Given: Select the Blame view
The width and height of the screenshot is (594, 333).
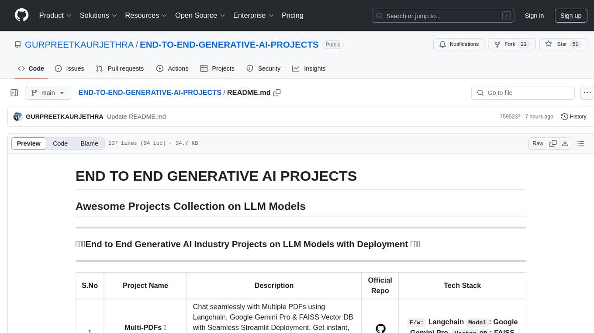Looking at the screenshot, I should coord(89,143).
